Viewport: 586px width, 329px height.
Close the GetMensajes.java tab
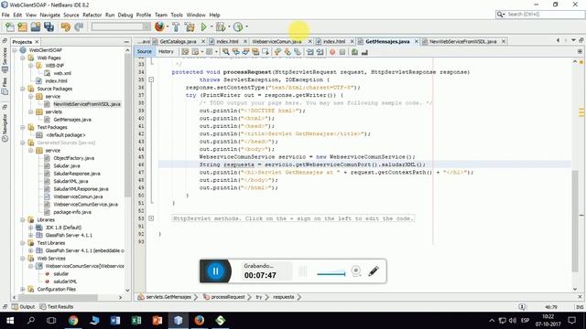[x=417, y=41]
